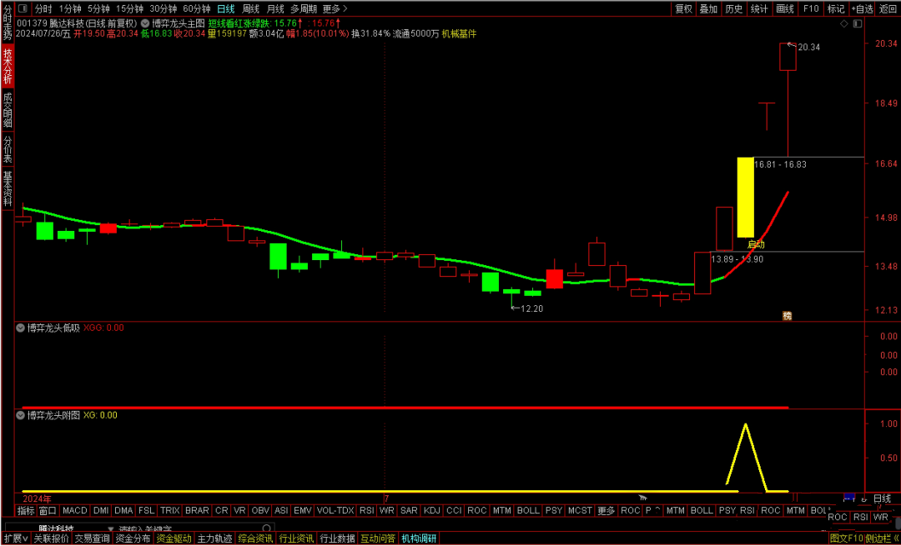
Task: Open the 画线 drawing tools
Action: [x=785, y=9]
